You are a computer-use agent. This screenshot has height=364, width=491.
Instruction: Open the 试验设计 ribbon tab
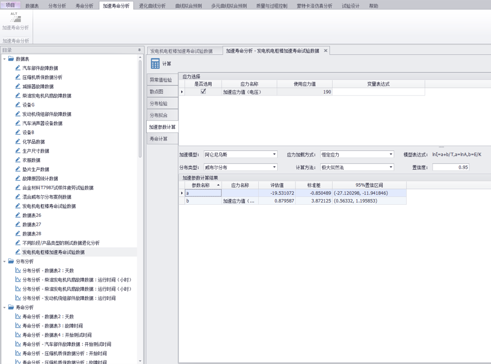350,6
